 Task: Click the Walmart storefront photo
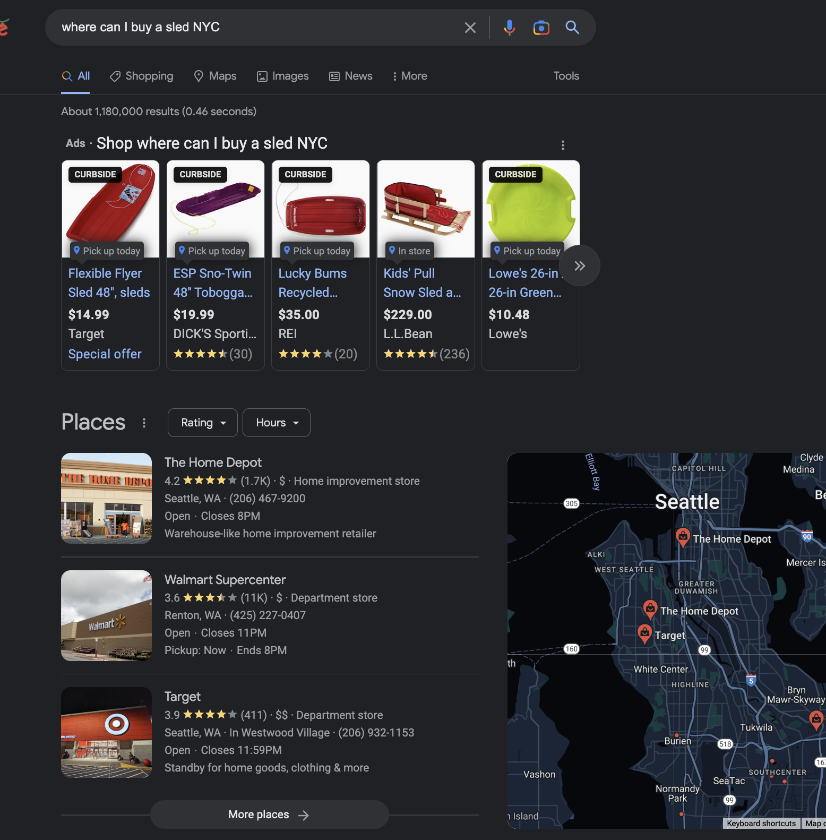(106, 615)
